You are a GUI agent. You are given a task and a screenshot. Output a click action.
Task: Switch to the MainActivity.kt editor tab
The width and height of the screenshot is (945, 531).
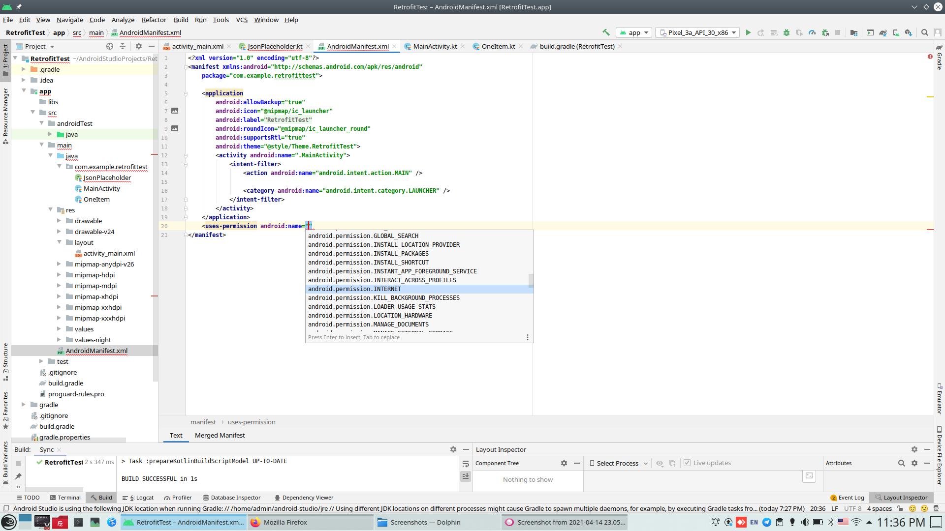[435, 46]
